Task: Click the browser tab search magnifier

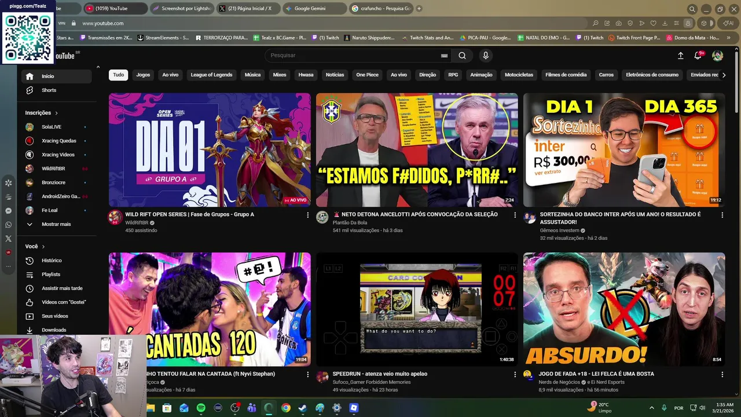Action: point(692,9)
